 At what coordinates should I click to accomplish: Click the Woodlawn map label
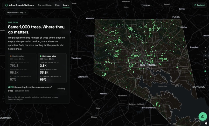pos(76,58)
